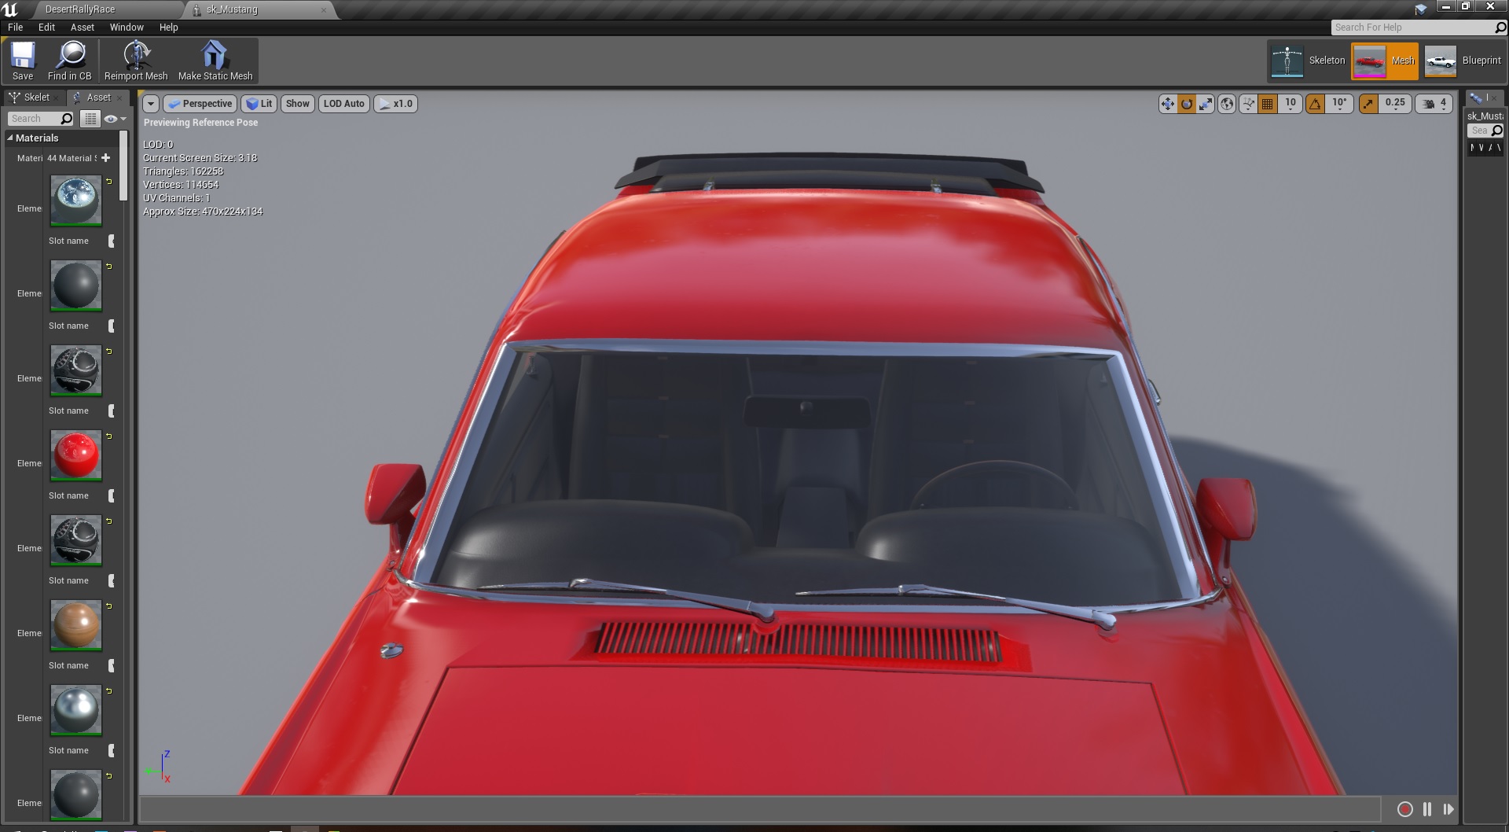
Task: Reset first material element to default
Action: [109, 182]
